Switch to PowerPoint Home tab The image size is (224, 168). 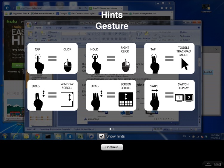(x=38, y=28)
